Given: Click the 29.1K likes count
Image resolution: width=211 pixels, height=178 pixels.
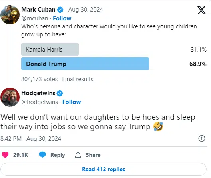Looking at the screenshot, I should click(21, 155).
